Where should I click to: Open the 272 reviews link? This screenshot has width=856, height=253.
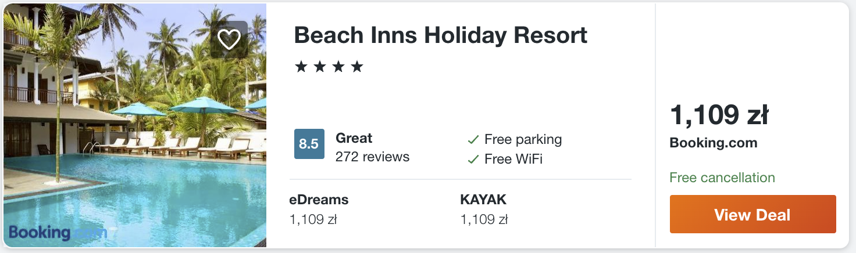[372, 157]
